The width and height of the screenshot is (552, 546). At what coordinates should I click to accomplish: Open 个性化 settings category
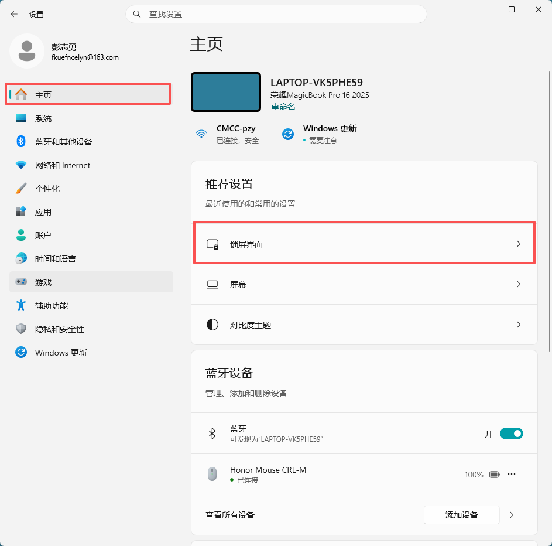pyautogui.click(x=91, y=189)
